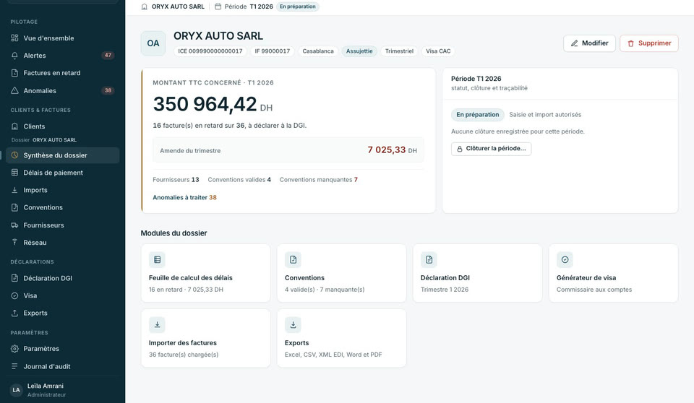Click Conventions valides 4 text
694x403 pixels.
point(239,180)
